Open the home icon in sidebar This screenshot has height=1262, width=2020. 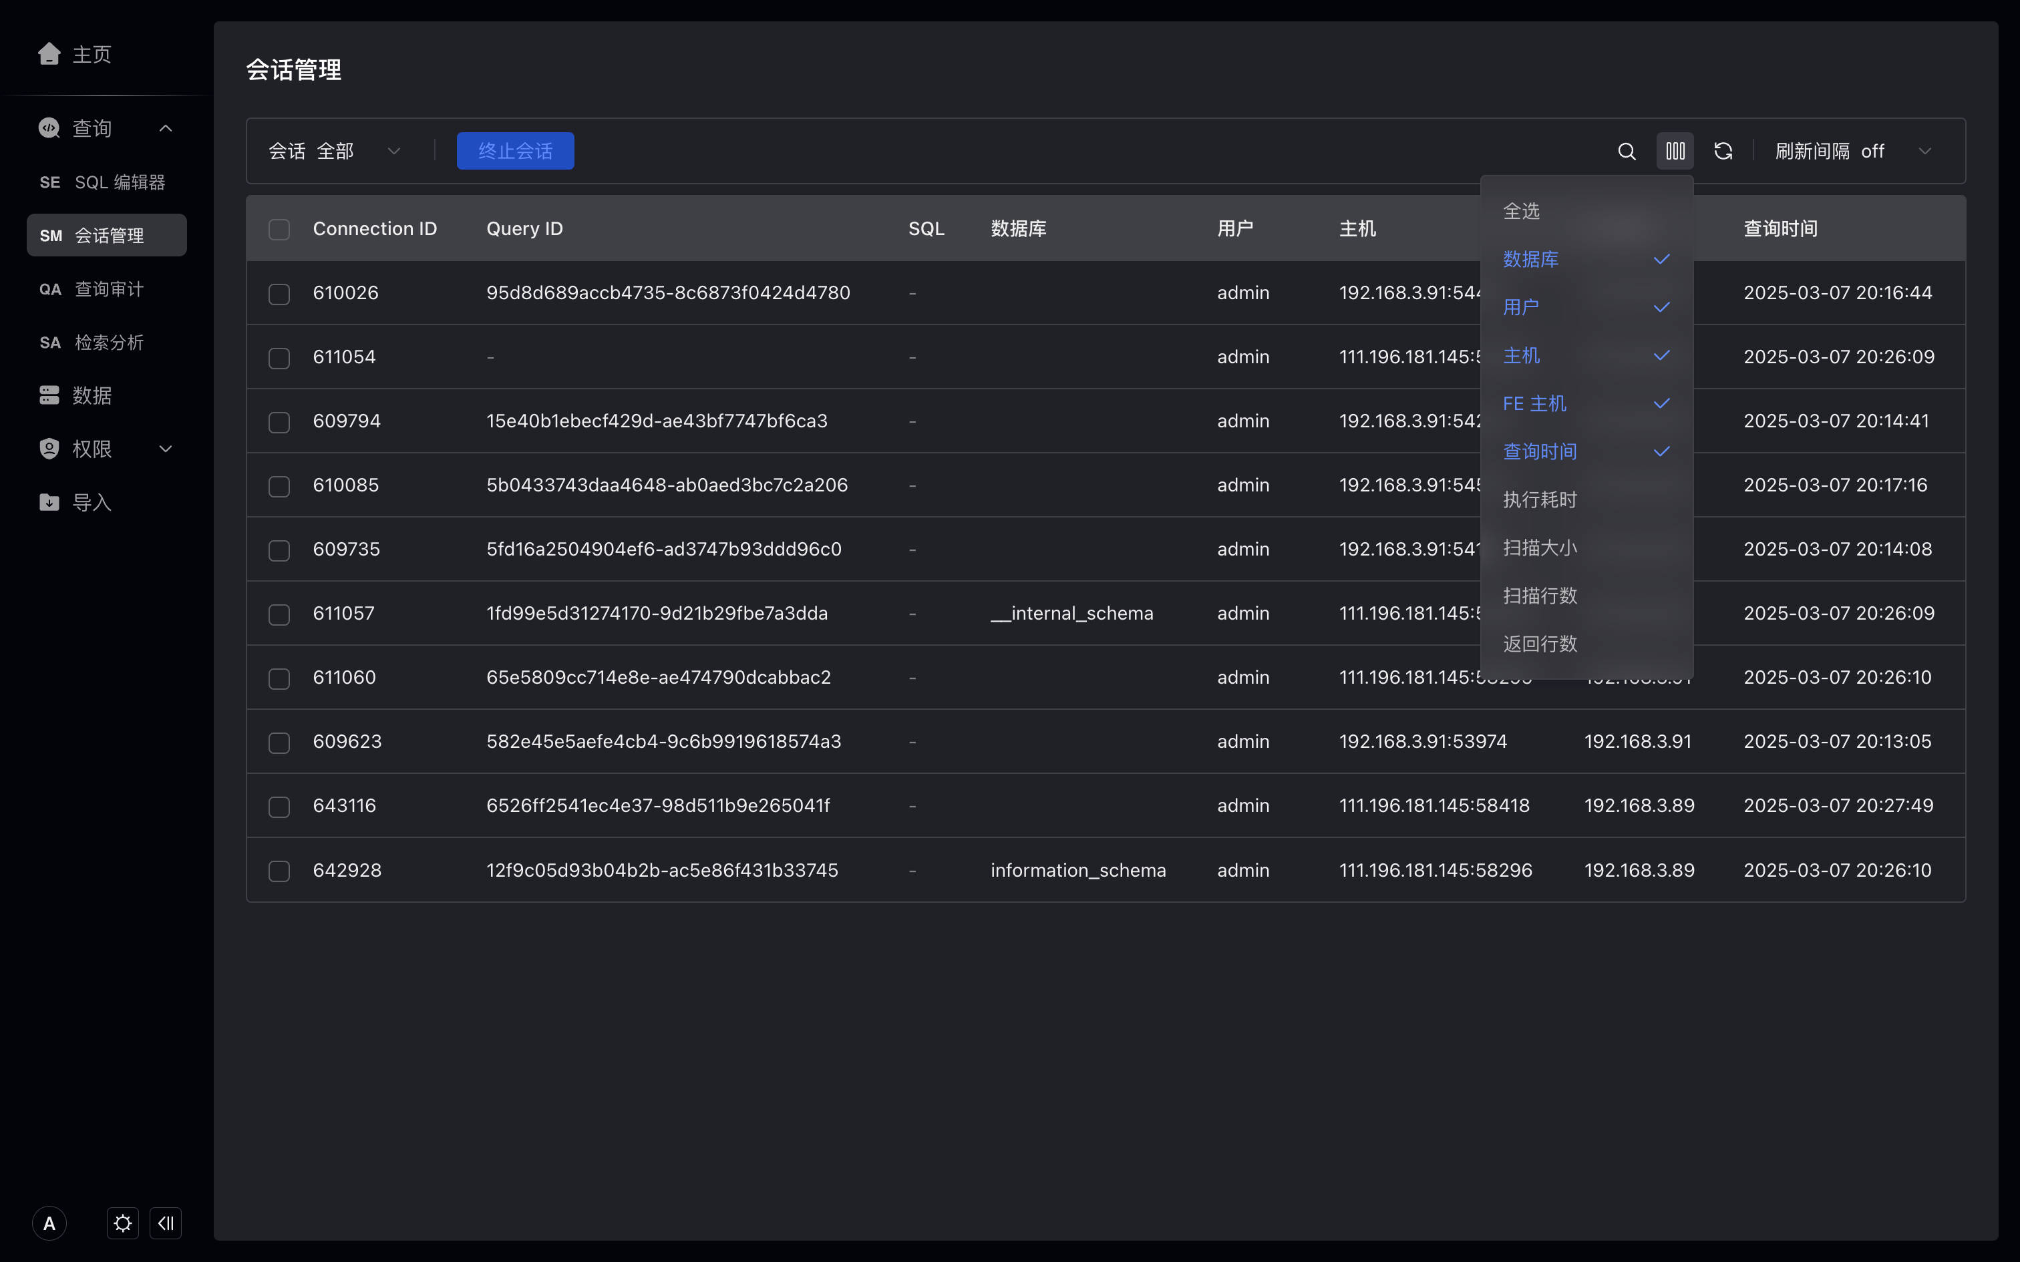[49, 54]
